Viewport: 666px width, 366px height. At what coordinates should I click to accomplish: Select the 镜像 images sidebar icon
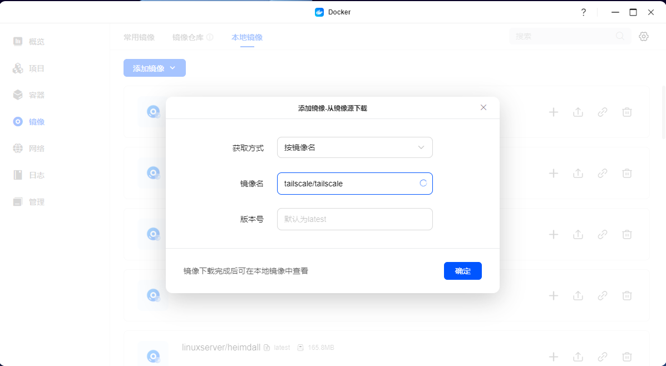18,122
